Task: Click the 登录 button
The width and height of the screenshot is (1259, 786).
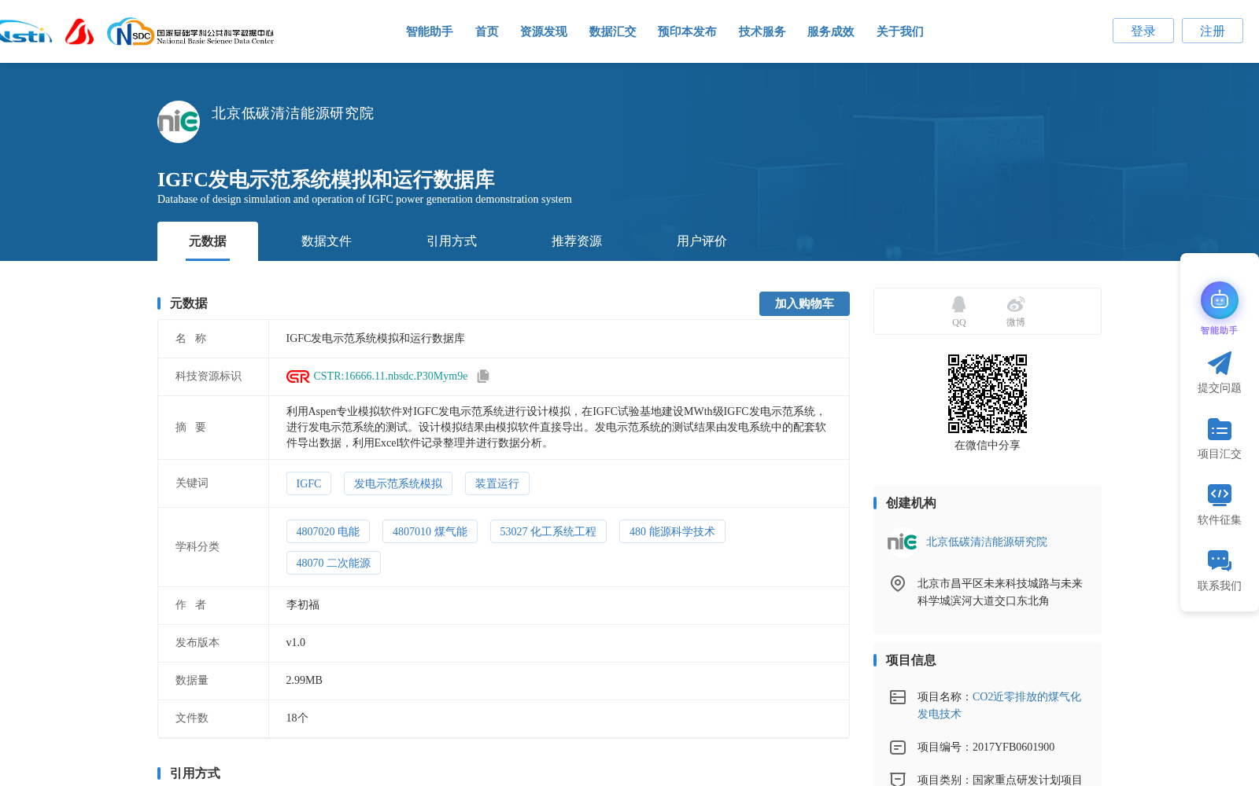Action: pos(1143,31)
